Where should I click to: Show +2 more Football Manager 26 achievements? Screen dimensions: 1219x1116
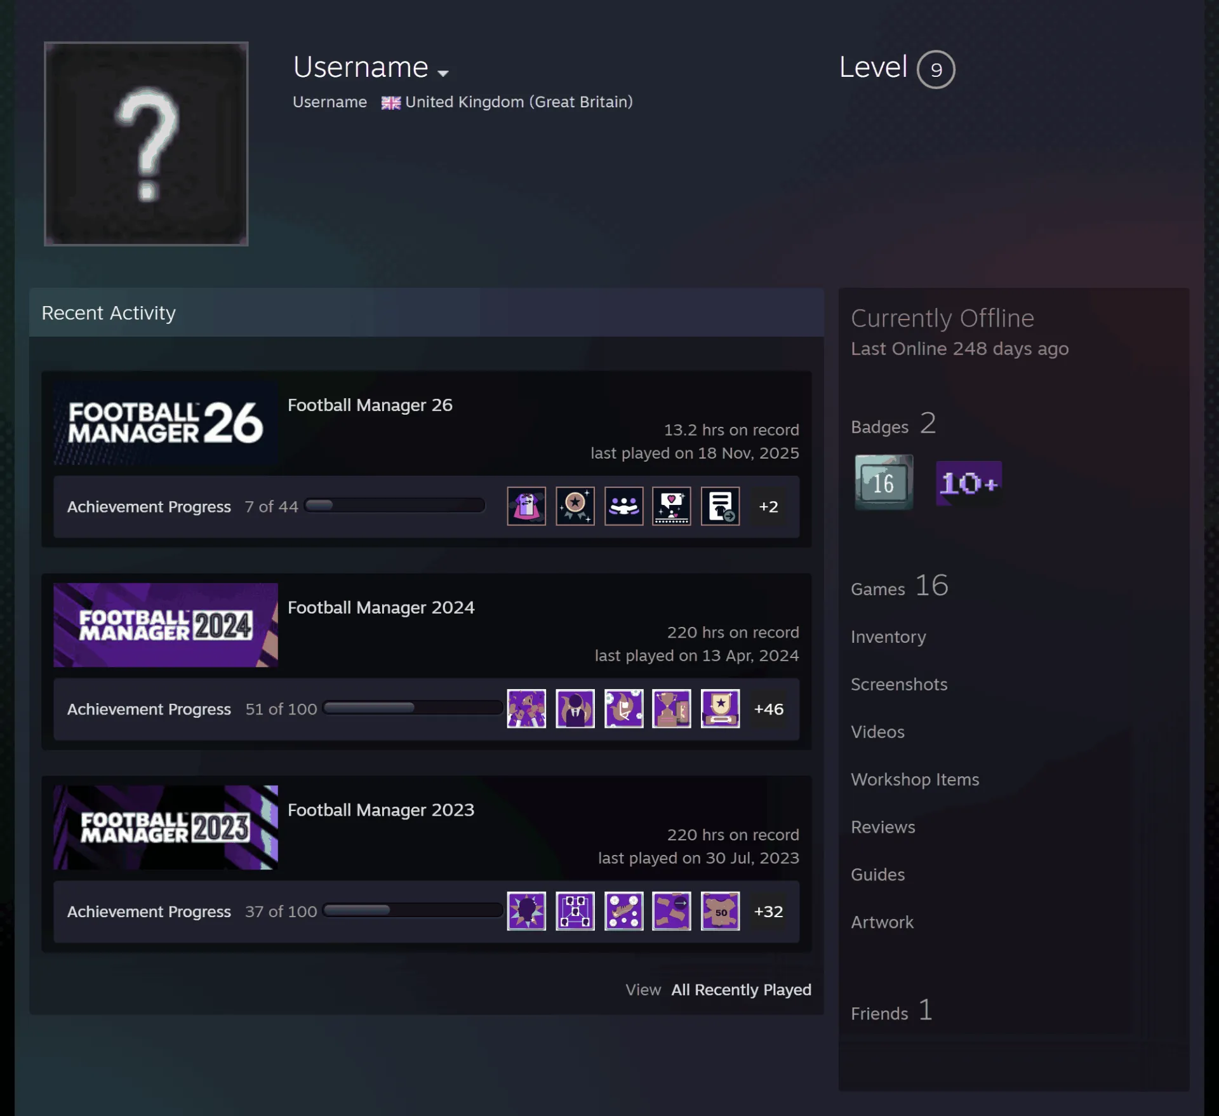[x=768, y=506]
